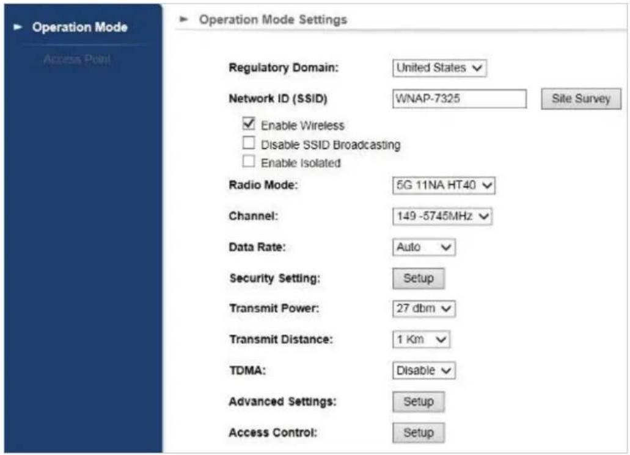Open the Channel dropdown showing 149-5745MHz

[442, 216]
